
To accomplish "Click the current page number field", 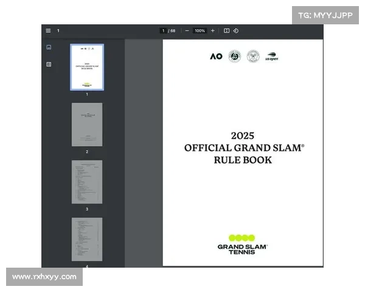I will (163, 31).
